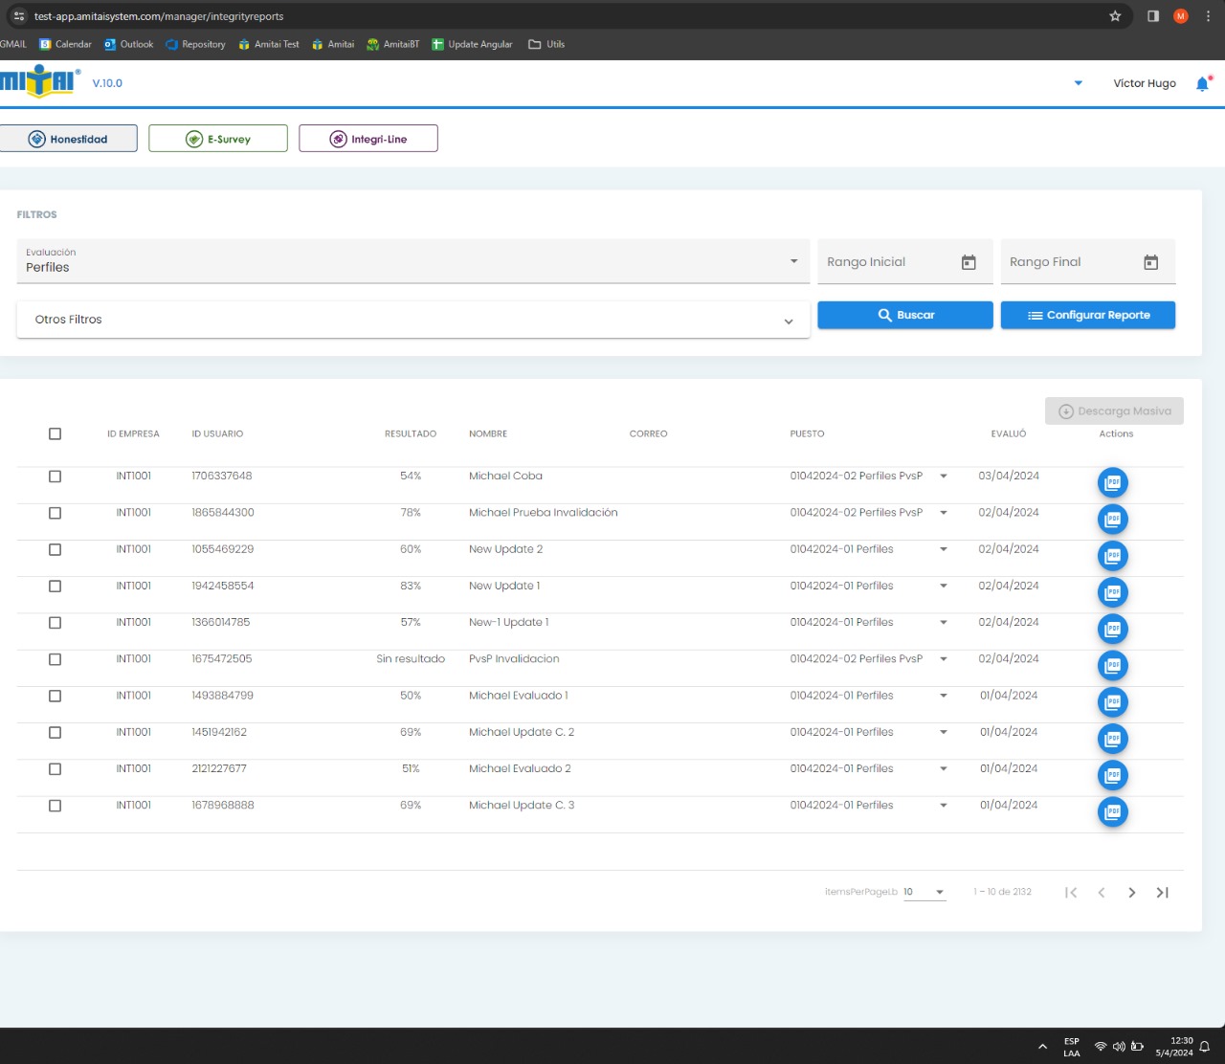Jump to last page of results
1225x1064 pixels.
click(1162, 893)
